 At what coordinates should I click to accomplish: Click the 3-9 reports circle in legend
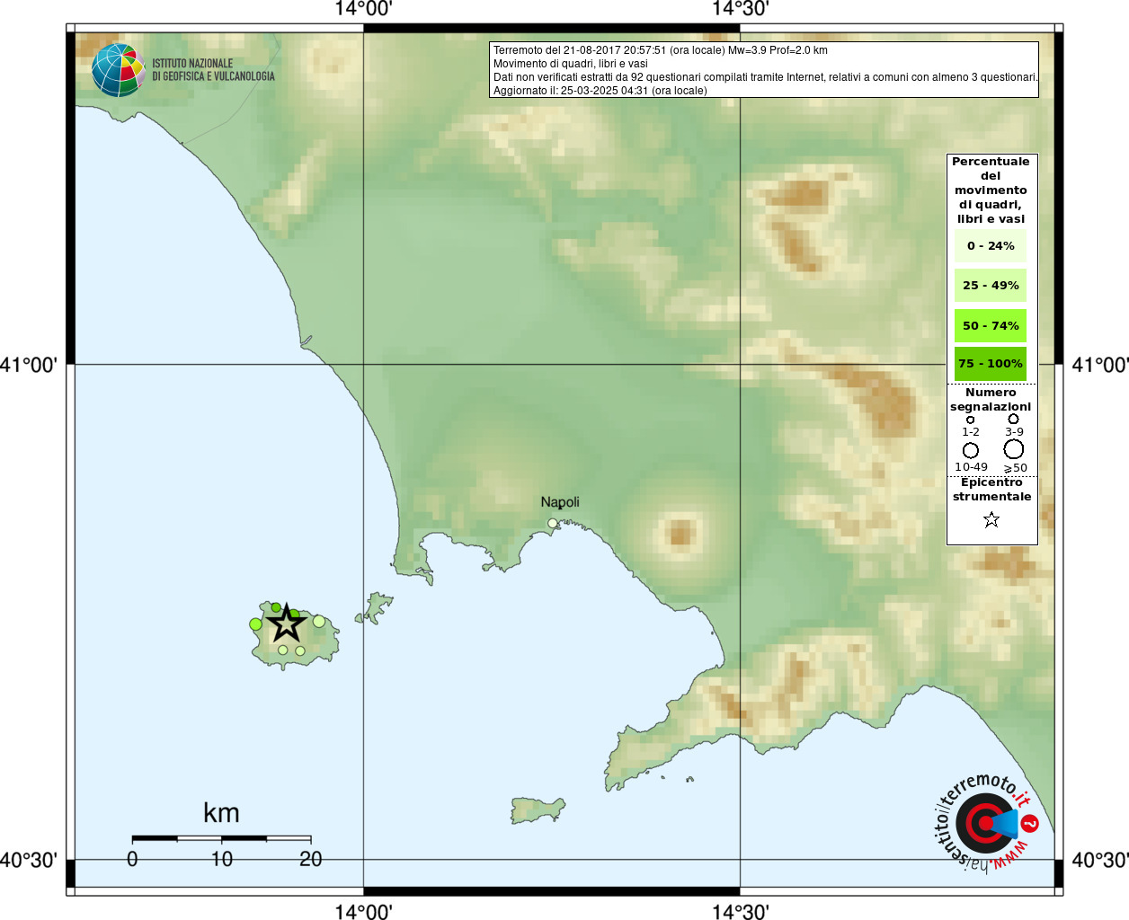pos(1013,419)
